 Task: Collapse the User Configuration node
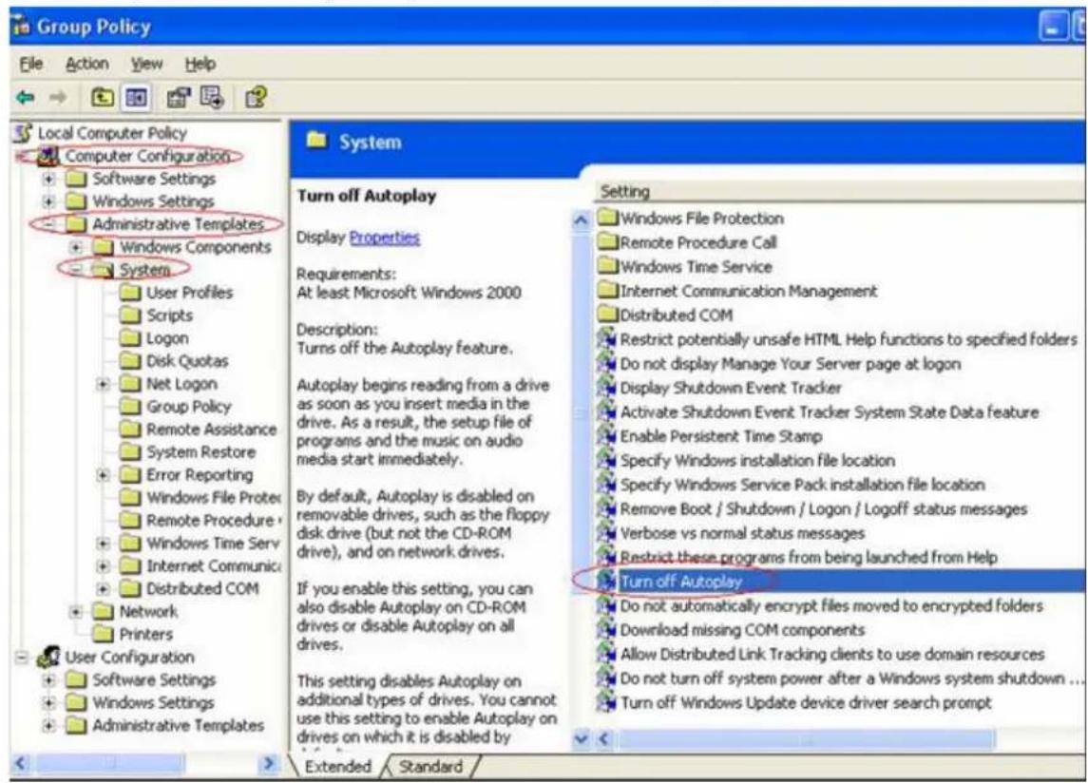pos(22,658)
